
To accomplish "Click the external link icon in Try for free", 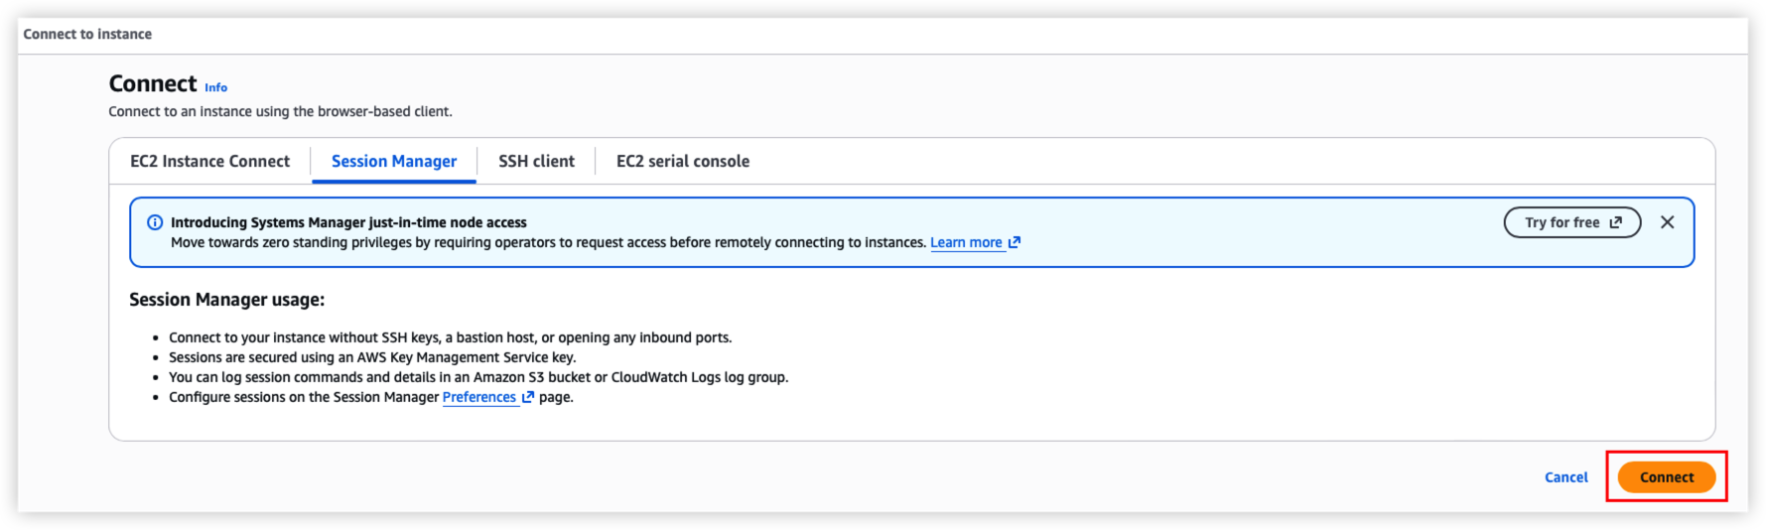I will pos(1616,222).
